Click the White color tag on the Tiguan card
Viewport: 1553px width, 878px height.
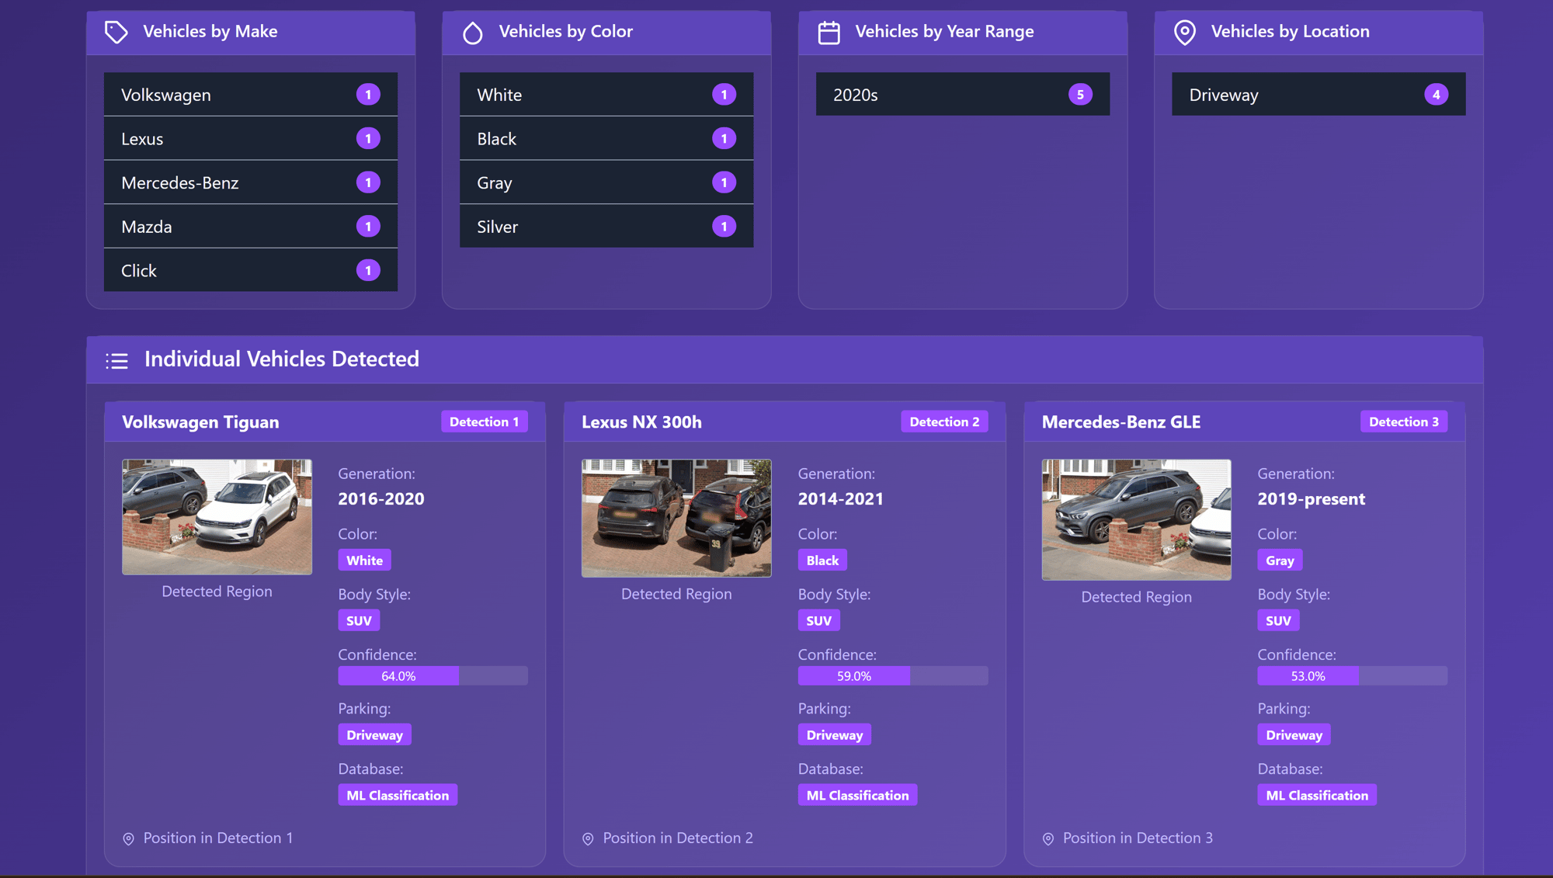point(365,560)
